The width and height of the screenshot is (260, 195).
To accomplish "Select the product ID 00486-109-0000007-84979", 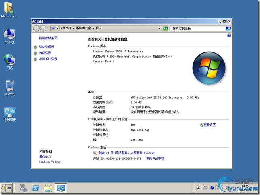I will point(124,158).
